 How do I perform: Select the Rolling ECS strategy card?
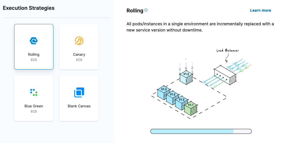[34, 47]
